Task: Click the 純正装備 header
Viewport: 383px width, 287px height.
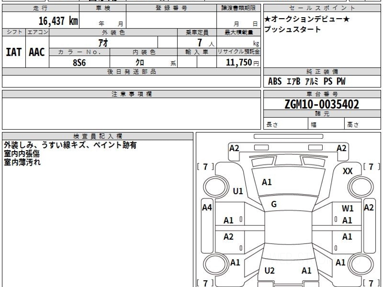Action: (x=322, y=72)
